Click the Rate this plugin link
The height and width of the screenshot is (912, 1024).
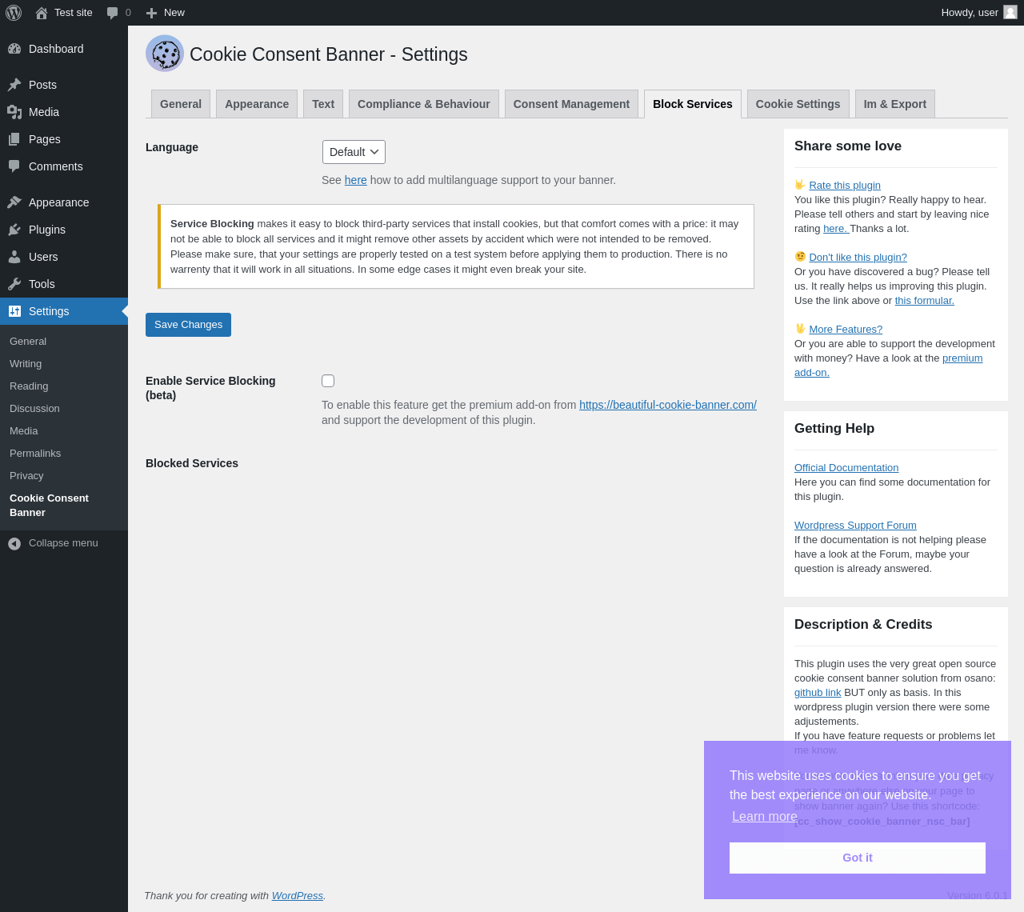pos(845,186)
